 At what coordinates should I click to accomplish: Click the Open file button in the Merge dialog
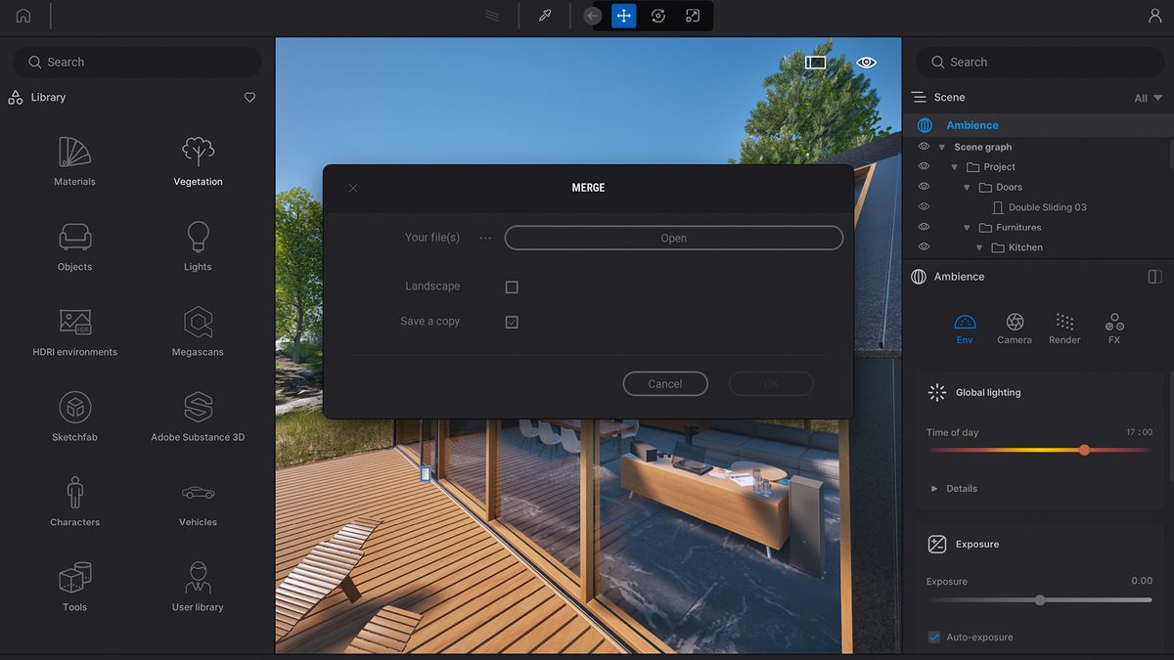pyautogui.click(x=673, y=238)
